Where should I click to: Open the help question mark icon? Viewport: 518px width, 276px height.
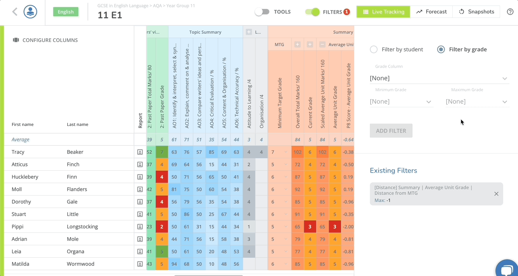tap(510, 12)
